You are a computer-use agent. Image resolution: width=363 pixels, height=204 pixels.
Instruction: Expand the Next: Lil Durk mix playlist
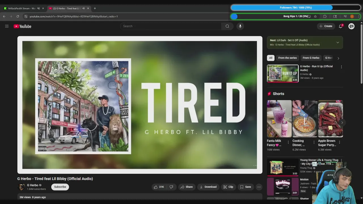point(337,42)
